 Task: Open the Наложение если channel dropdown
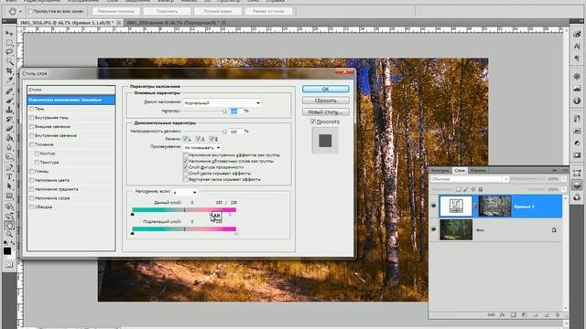click(185, 192)
